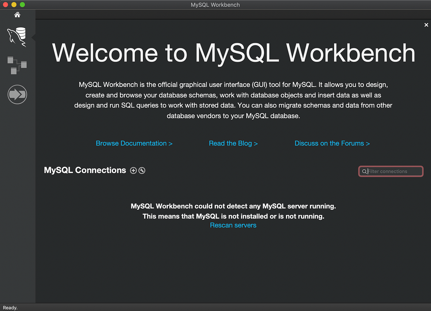Open the Browse Documentation link
Viewport: 431px width, 311px height.
point(134,143)
